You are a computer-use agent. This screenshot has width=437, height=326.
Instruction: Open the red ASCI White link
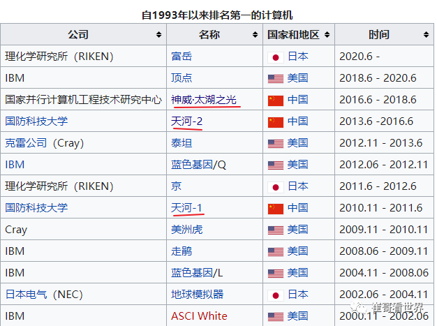(x=199, y=316)
